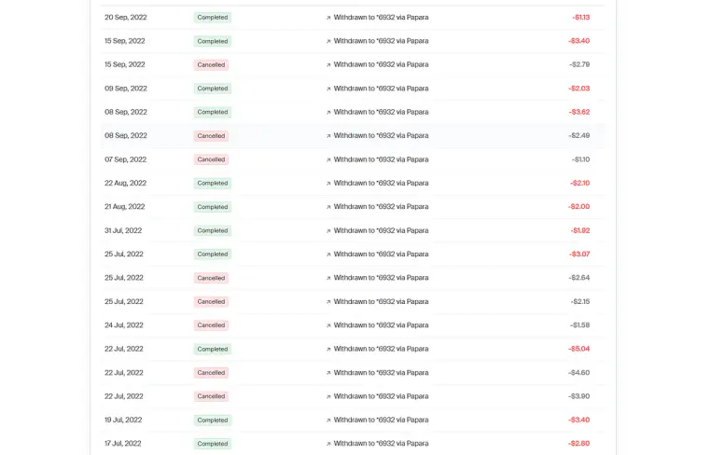
Task: Select the amount -$3.07
Action: point(579,255)
